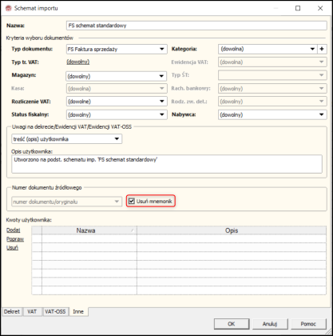The height and width of the screenshot is (336, 333).
Task: Click the OK button
Action: point(232,324)
